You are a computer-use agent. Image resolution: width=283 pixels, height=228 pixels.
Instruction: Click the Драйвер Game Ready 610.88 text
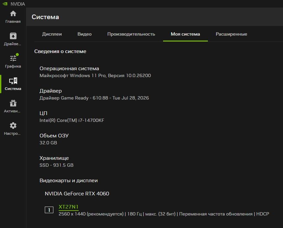pyautogui.click(x=94, y=98)
